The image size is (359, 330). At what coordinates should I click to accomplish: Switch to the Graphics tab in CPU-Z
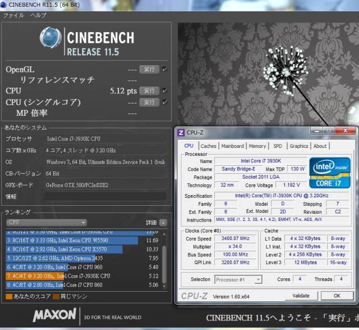pos(299,146)
